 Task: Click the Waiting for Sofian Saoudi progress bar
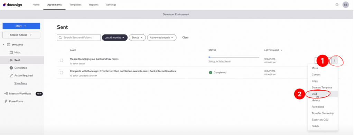[x=234, y=57]
